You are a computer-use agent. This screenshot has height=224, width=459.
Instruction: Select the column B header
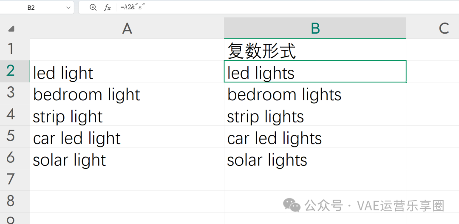[x=315, y=28]
